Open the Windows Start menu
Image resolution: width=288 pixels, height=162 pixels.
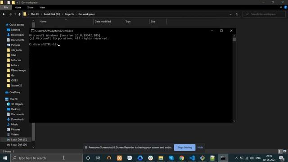[5, 158]
